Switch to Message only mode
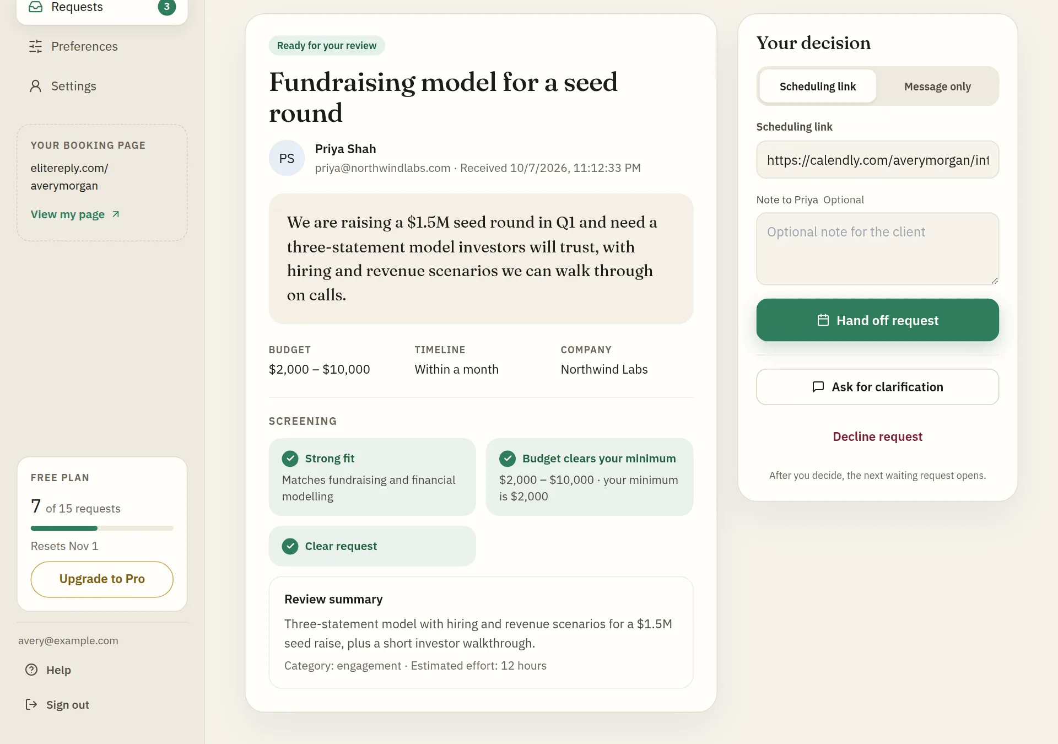 pos(937,87)
